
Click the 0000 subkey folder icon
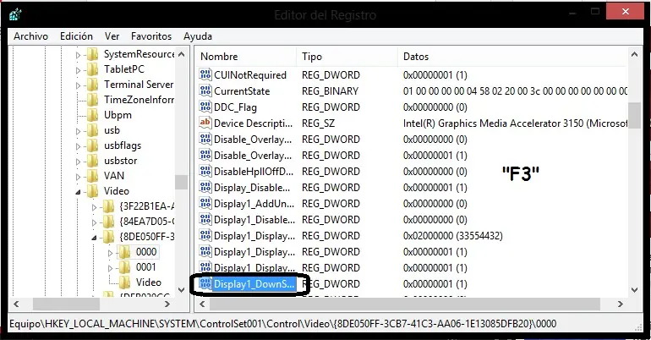[124, 252]
